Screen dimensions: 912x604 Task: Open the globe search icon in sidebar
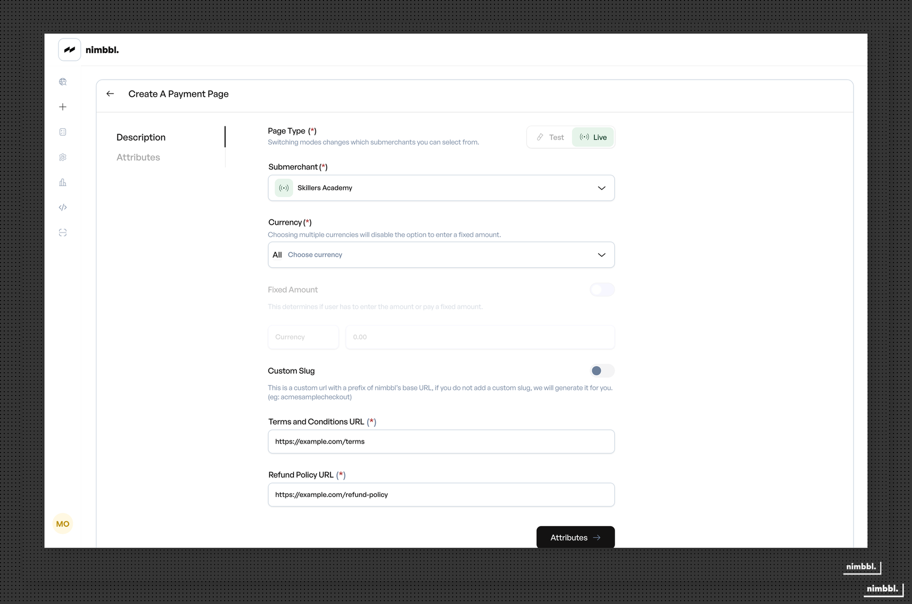tap(63, 82)
